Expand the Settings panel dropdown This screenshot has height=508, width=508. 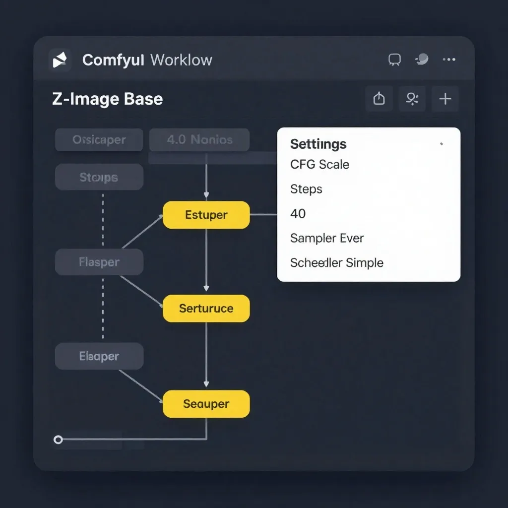pos(441,143)
